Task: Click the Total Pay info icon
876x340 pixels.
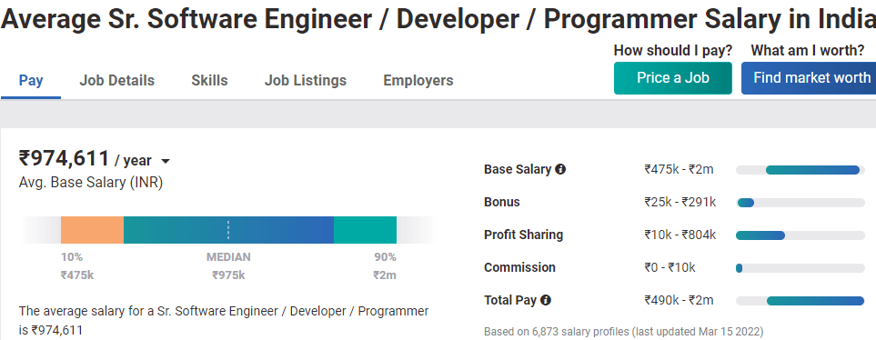Action: [x=546, y=300]
